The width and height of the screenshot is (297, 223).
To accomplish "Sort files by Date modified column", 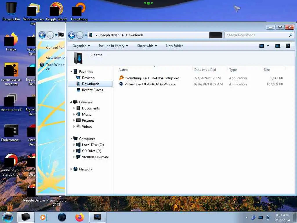I will [x=209, y=70].
